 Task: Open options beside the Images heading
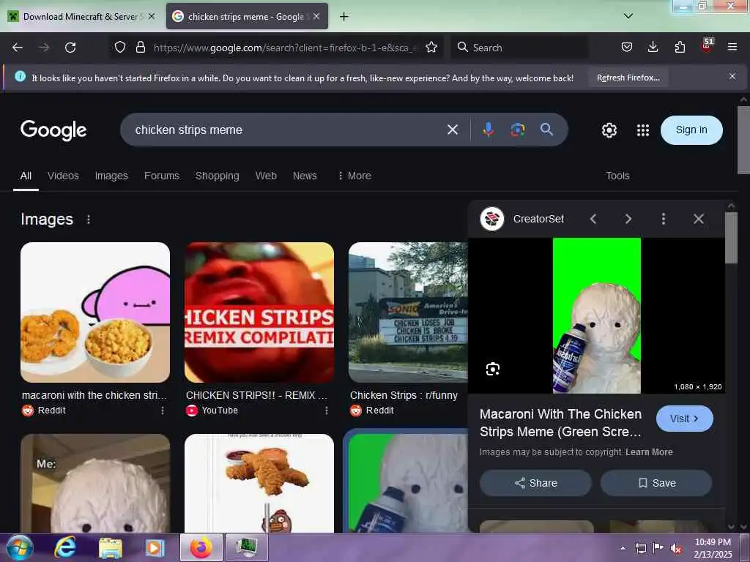coord(89,220)
